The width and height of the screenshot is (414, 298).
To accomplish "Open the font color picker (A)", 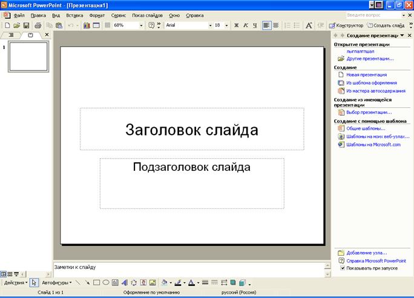I will click(x=190, y=282).
